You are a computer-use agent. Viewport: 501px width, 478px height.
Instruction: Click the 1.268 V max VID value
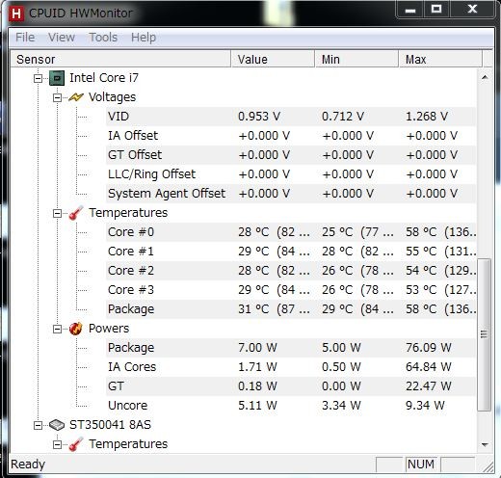click(x=427, y=117)
